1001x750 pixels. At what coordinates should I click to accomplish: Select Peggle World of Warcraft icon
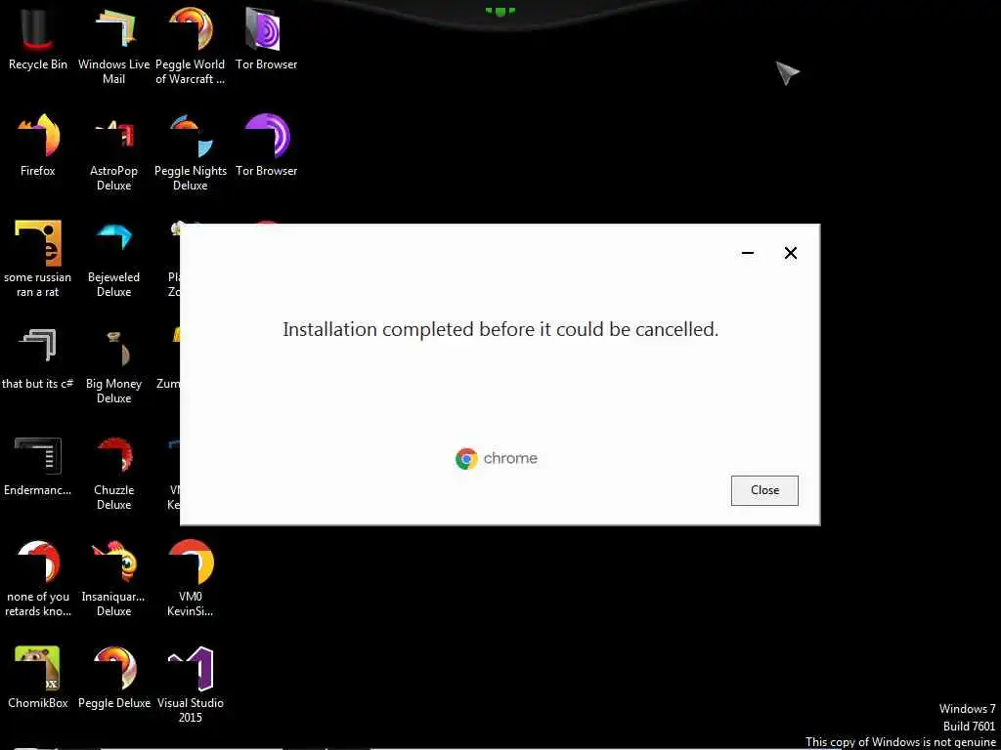[x=191, y=45]
